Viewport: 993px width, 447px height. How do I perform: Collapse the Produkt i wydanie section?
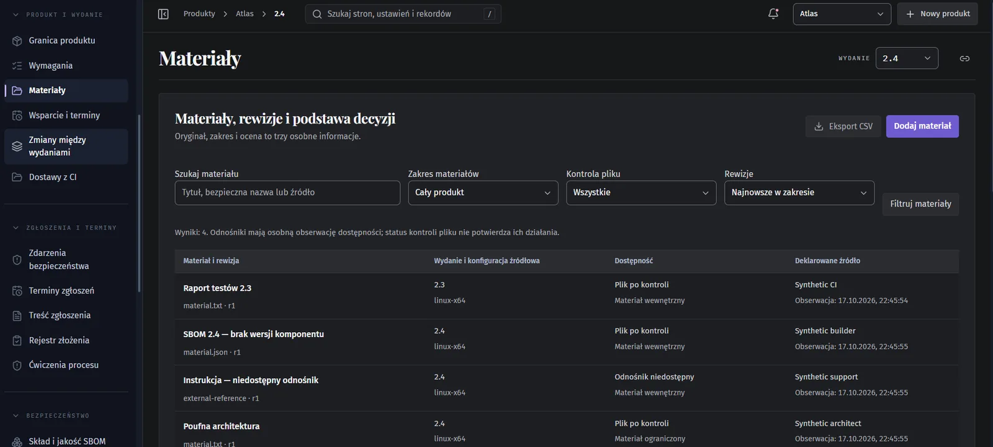[16, 14]
